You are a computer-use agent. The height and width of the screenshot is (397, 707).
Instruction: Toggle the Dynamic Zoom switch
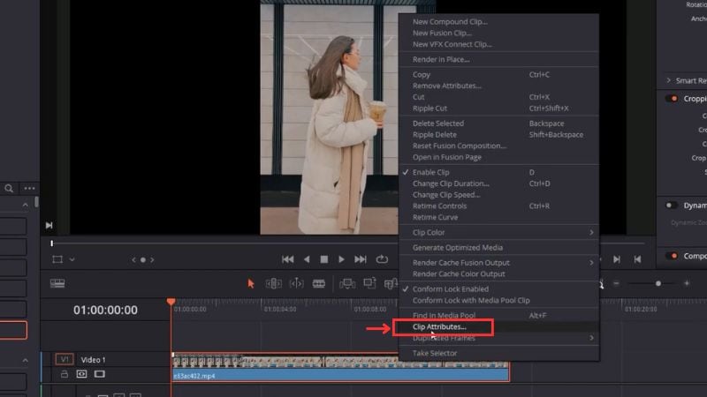(672, 206)
